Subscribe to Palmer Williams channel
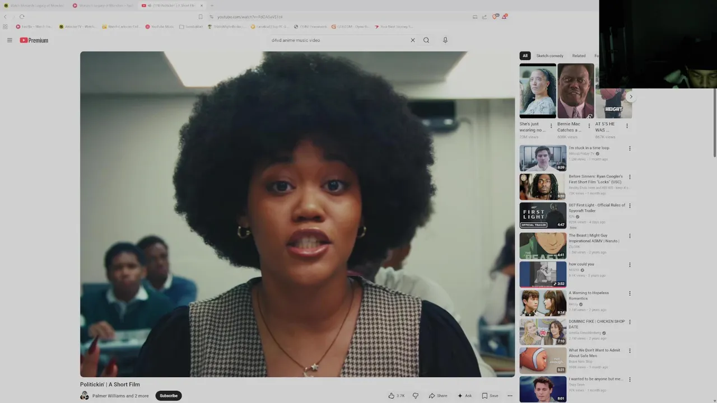The image size is (717, 403). [x=169, y=396]
